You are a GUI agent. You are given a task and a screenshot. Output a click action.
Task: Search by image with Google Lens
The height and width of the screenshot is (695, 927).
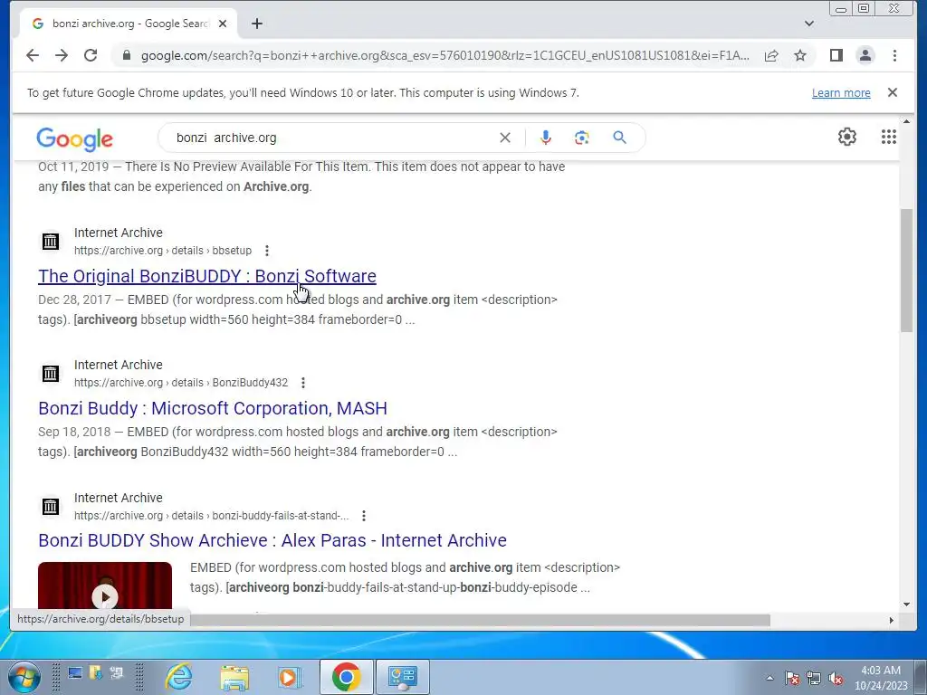coord(582,138)
